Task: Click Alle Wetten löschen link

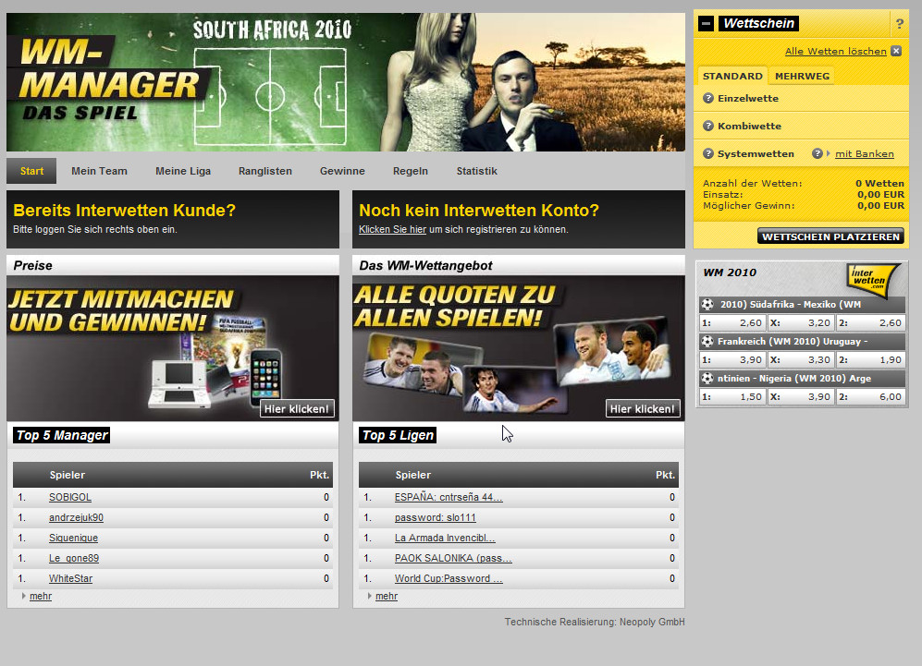Action: [x=836, y=51]
